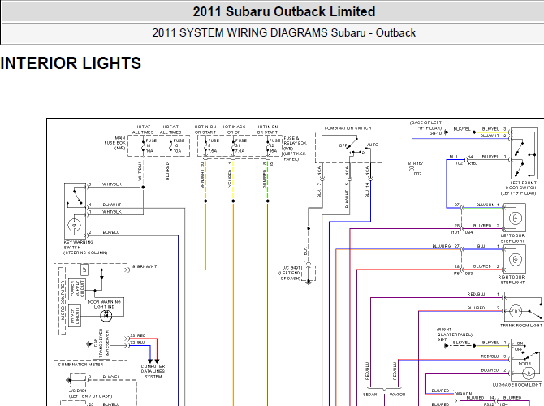
Task: Click the 'OFF' position in combination switch
Action: pyautogui.click(x=343, y=145)
